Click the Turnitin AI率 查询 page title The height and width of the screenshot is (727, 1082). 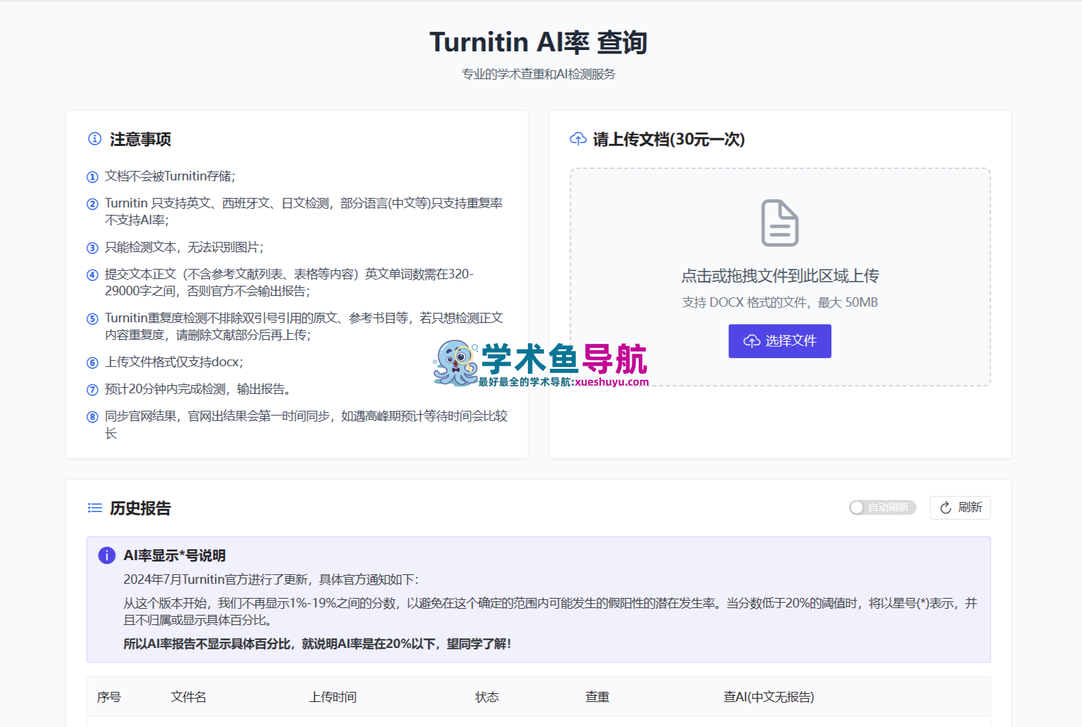[539, 42]
